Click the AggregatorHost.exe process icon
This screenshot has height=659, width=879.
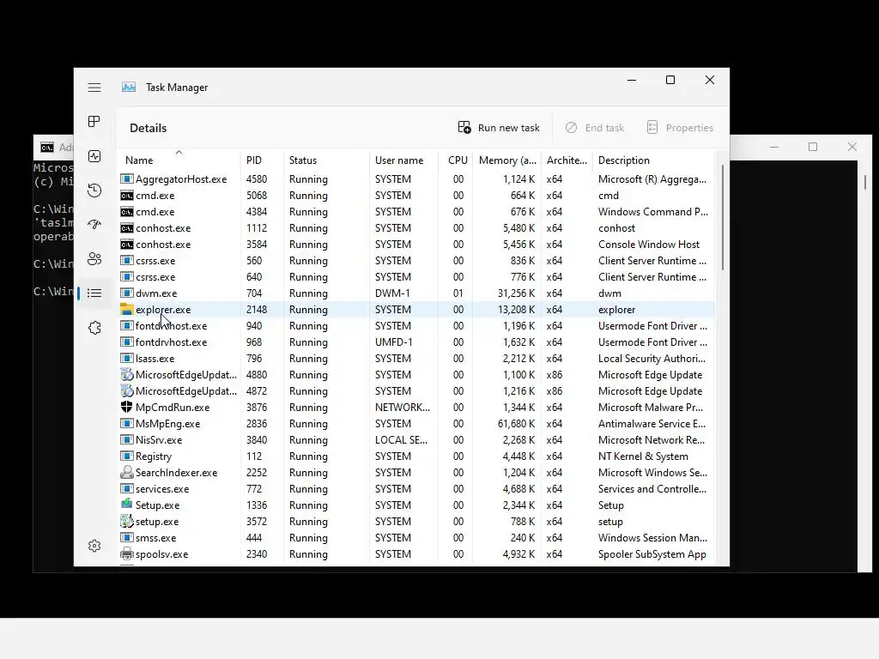tap(127, 179)
